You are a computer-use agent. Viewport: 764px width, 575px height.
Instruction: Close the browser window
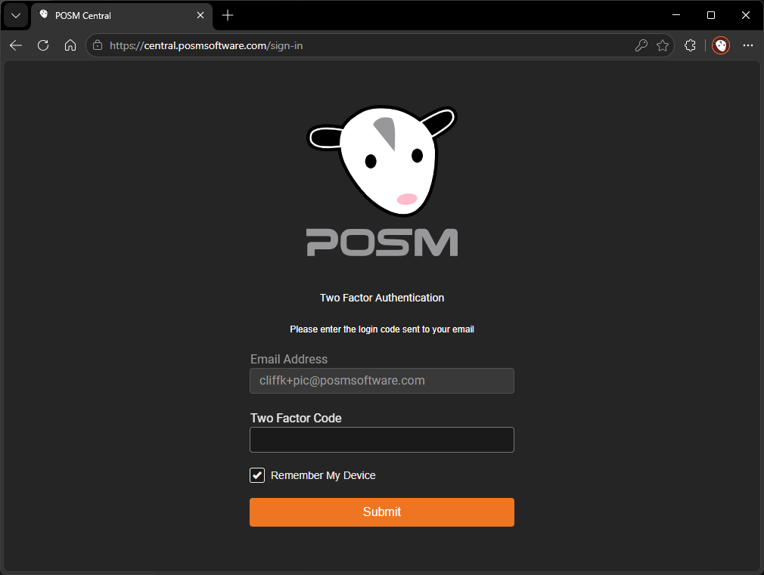[746, 15]
